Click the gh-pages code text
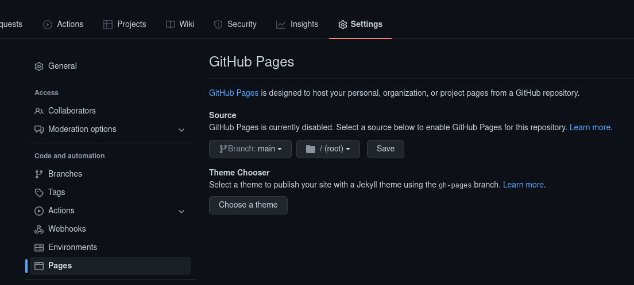The width and height of the screenshot is (634, 285). click(x=455, y=185)
